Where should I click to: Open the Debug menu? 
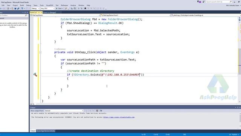click(29, 5)
